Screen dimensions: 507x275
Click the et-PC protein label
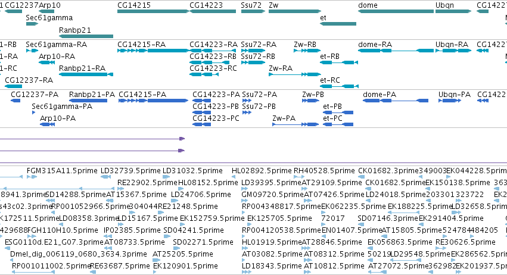point(332,118)
